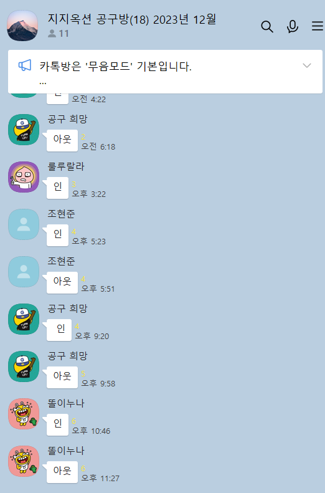Viewport: 325px width, 493px height.
Task: Click the member count person icon
Action: tap(52, 33)
